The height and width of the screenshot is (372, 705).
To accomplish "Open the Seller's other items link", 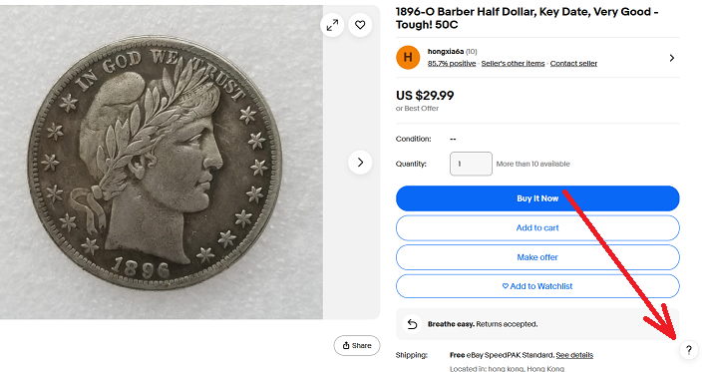I will tap(513, 64).
